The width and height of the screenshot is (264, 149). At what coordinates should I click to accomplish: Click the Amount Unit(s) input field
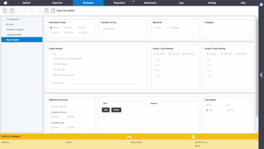click(x=104, y=83)
